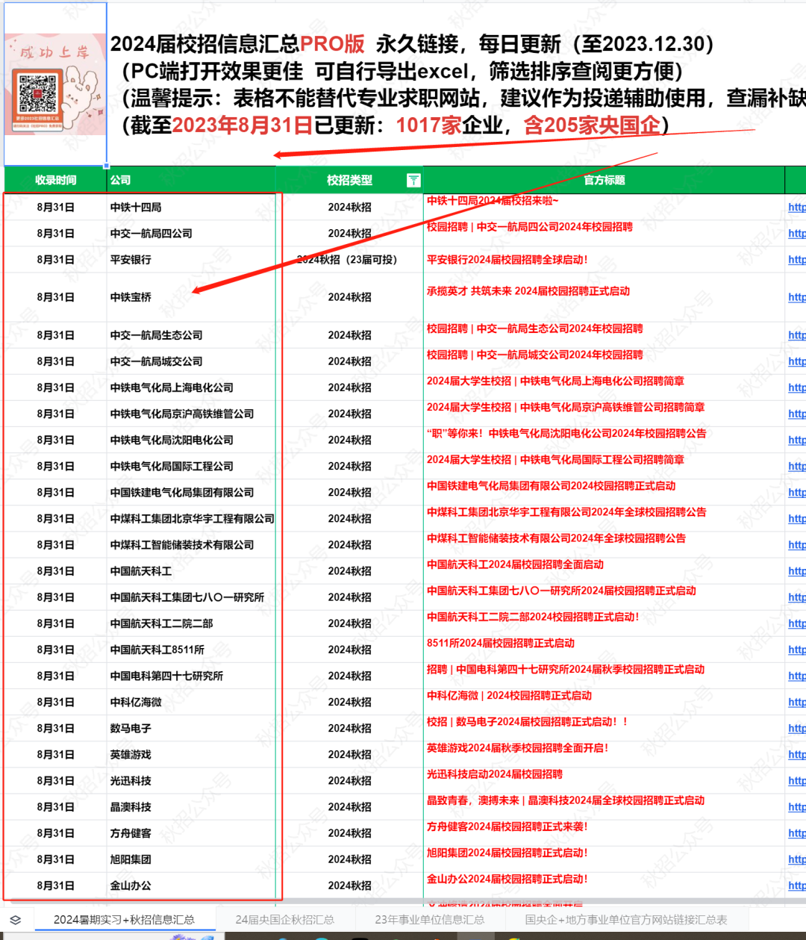Select the 官方标题 column header cell
This screenshot has width=806, height=940.
pyautogui.click(x=604, y=180)
